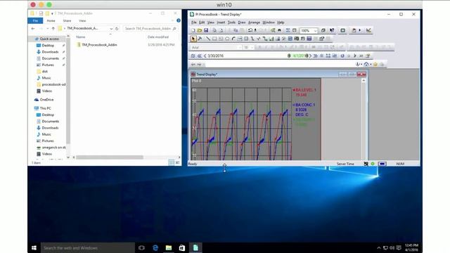Click the double-right fast forward time icon
The height and width of the screenshot is (253, 450).
tap(316, 56)
